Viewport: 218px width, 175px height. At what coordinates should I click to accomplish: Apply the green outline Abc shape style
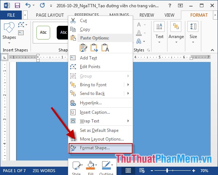coord(43,33)
